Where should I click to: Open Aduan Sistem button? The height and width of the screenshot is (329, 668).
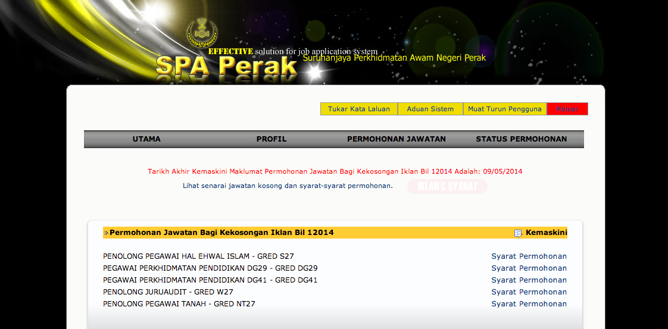tap(430, 109)
